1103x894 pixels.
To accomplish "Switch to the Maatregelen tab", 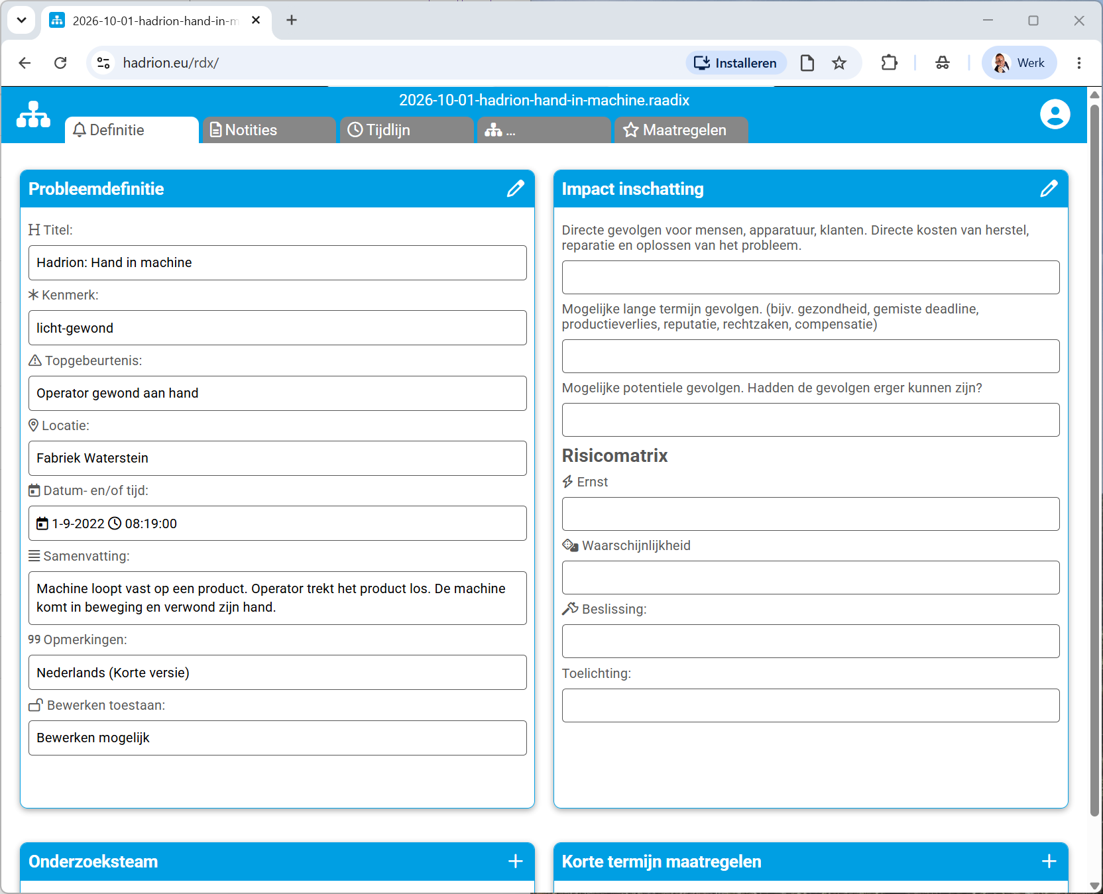I will 681,130.
